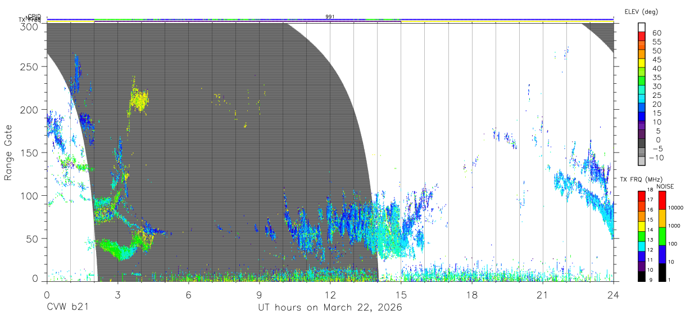This screenshot has height=319, width=690.
Task: Pick the white top segment of ELEV colorbar
Action: pyautogui.click(x=642, y=26)
